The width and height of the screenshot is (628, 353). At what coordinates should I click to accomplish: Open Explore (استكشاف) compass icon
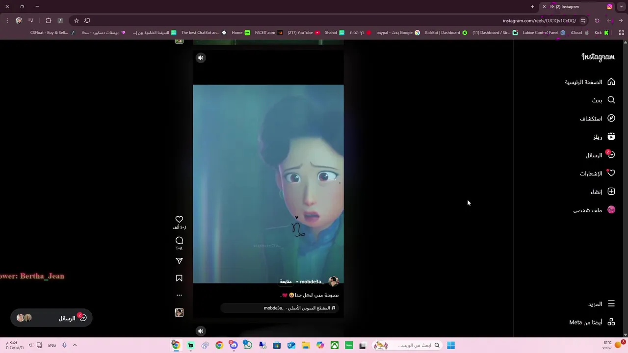tap(611, 118)
